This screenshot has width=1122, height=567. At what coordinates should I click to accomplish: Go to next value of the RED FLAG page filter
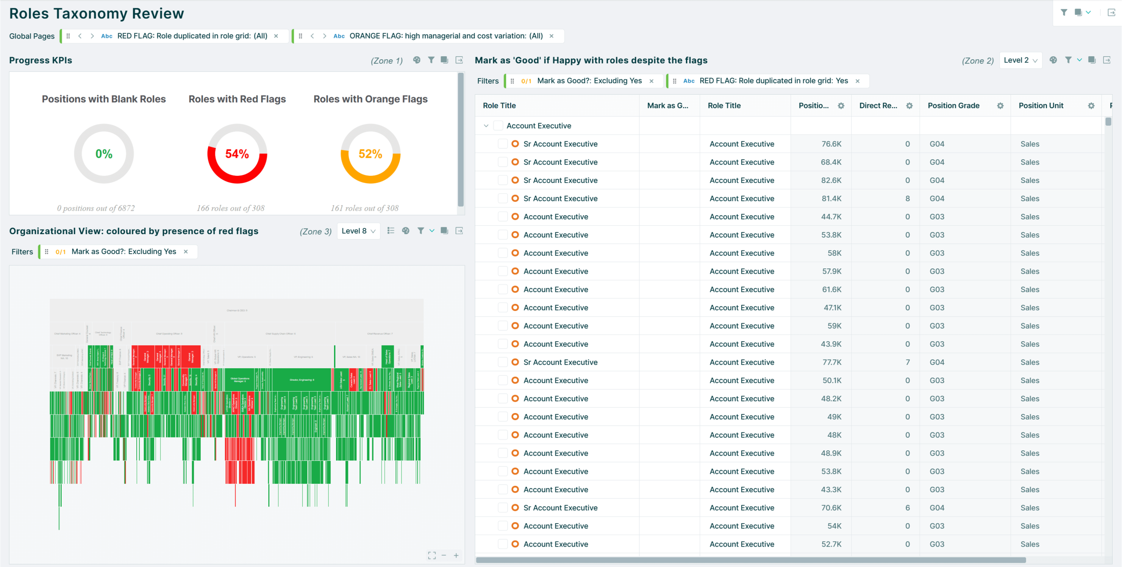[92, 36]
